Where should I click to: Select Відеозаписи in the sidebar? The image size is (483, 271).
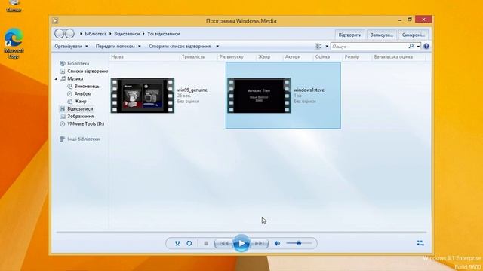tap(80, 108)
